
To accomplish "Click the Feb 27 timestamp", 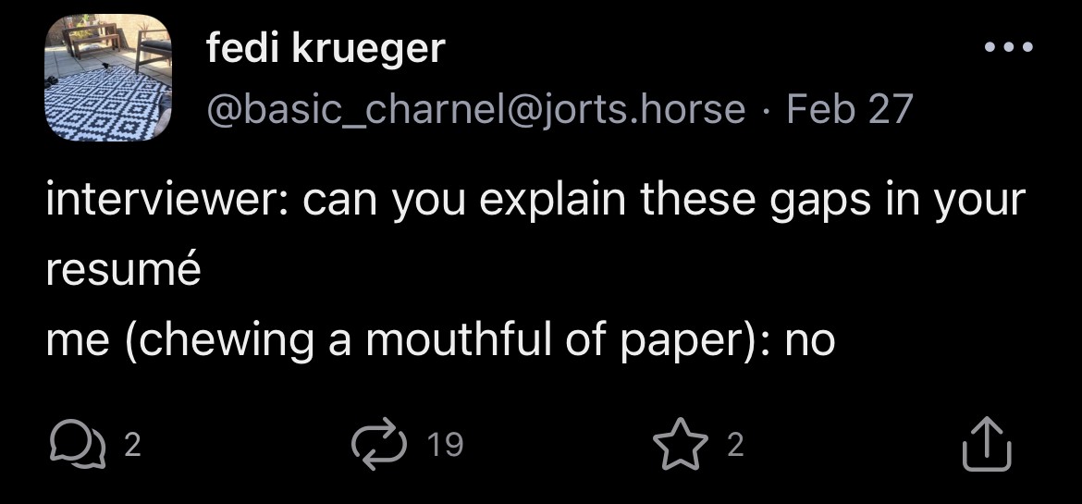I will coord(849,108).
